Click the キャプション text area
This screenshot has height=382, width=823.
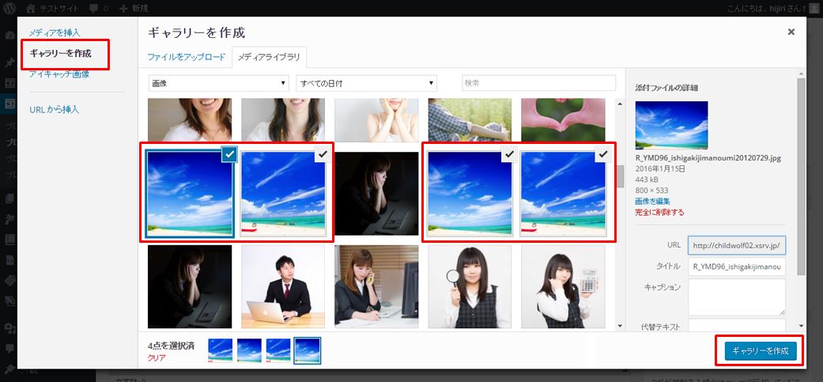737,297
